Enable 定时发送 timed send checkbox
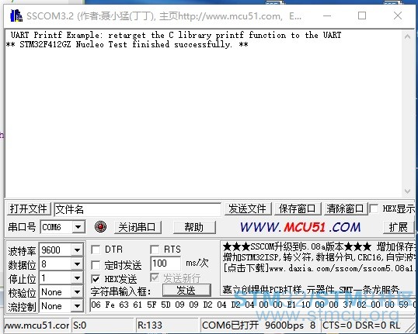This screenshot has width=418, height=334. [96, 265]
